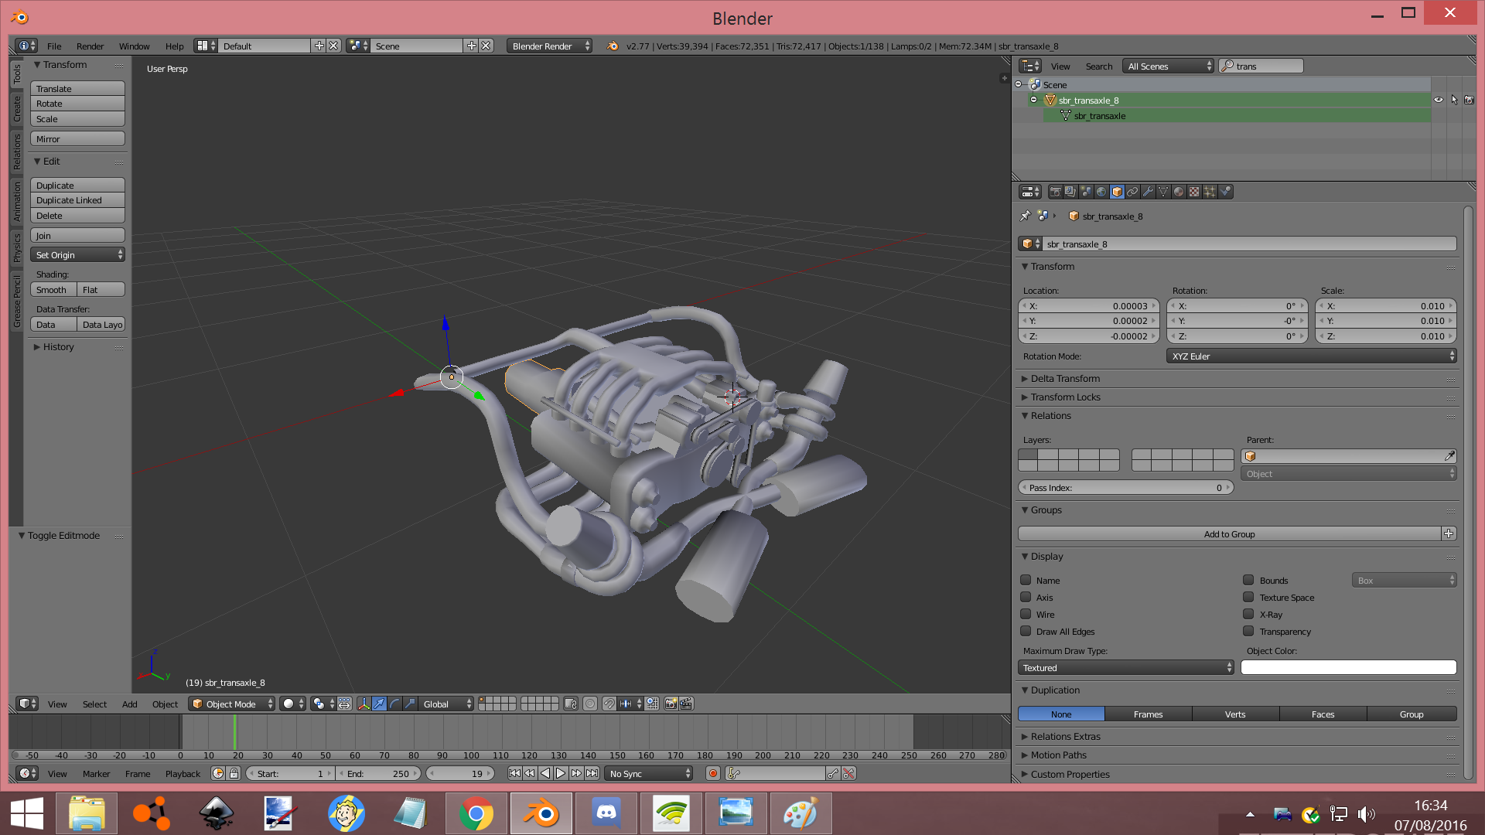Screen dimensions: 1485x835
Task: Open the Render menu
Action: pos(90,46)
